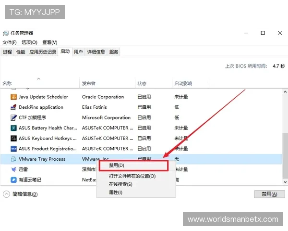
Task: Click the ASUS Keyboard Hotkeys icon
Action: (13, 138)
